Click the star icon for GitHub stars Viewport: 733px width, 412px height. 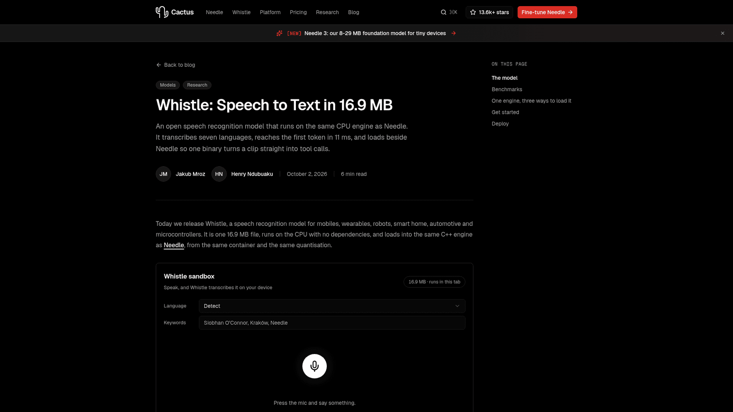point(473,12)
